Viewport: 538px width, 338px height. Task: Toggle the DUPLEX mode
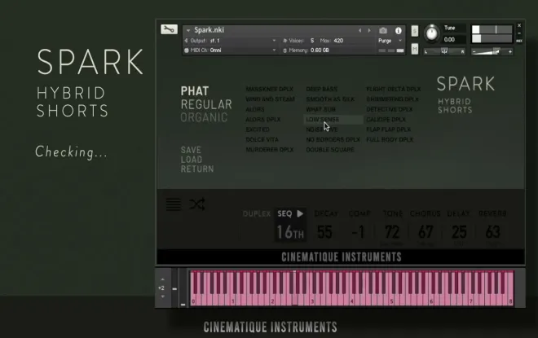[257, 214]
